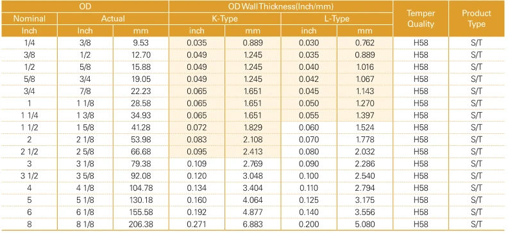Select the 206.38 mm cell
Image resolution: width=508 pixels, height=233 pixels.
tap(141, 224)
